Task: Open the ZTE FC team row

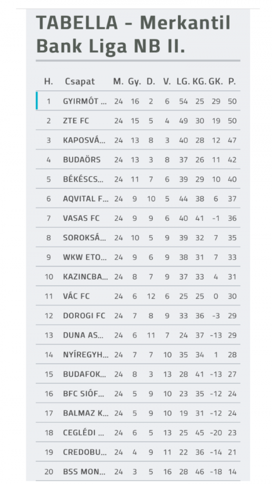Action: click(x=76, y=121)
